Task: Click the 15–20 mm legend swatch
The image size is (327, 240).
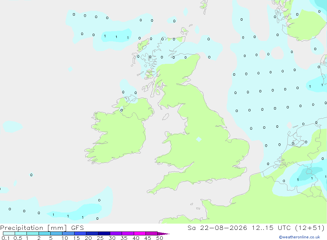Action: pyautogui.click(x=80, y=233)
